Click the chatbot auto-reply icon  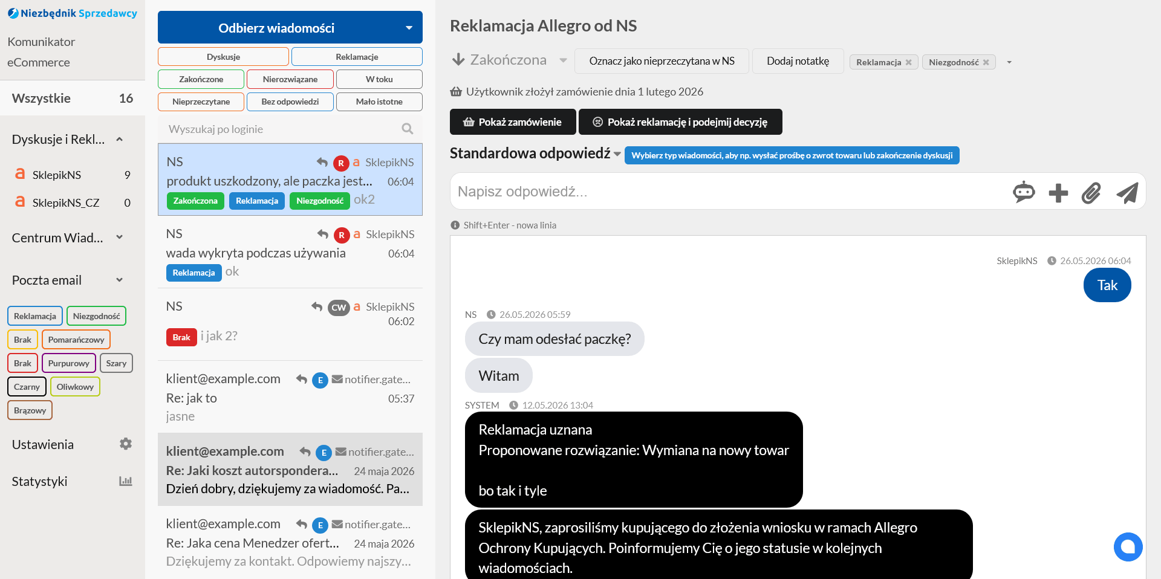(1024, 192)
